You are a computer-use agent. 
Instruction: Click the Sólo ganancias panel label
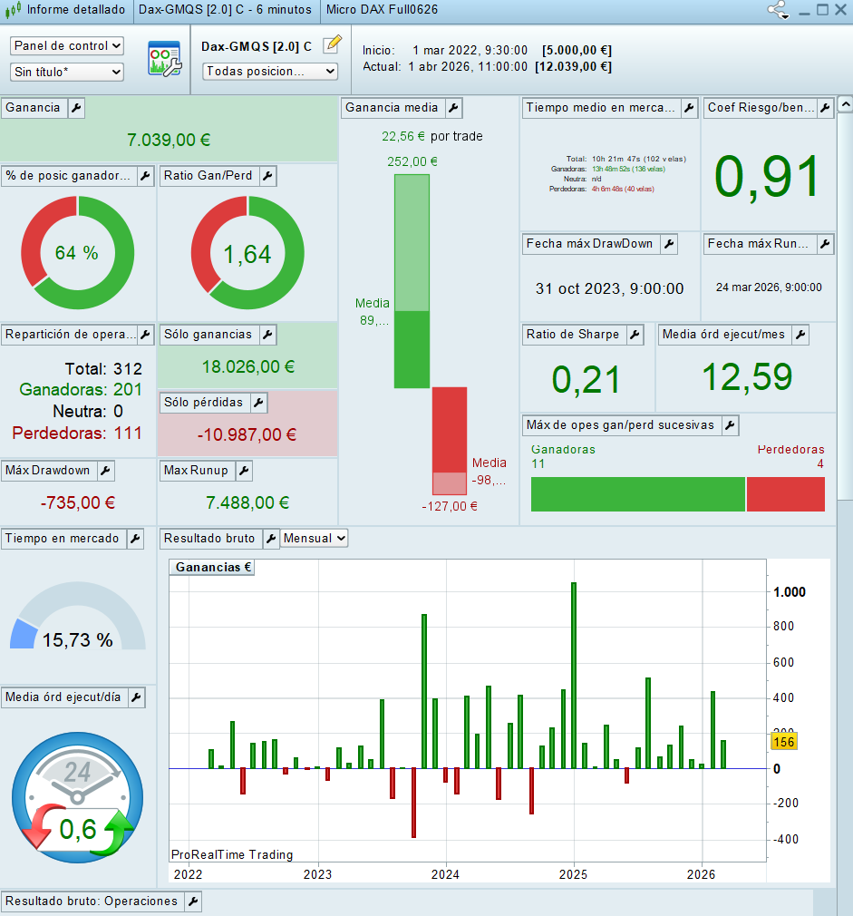point(208,335)
